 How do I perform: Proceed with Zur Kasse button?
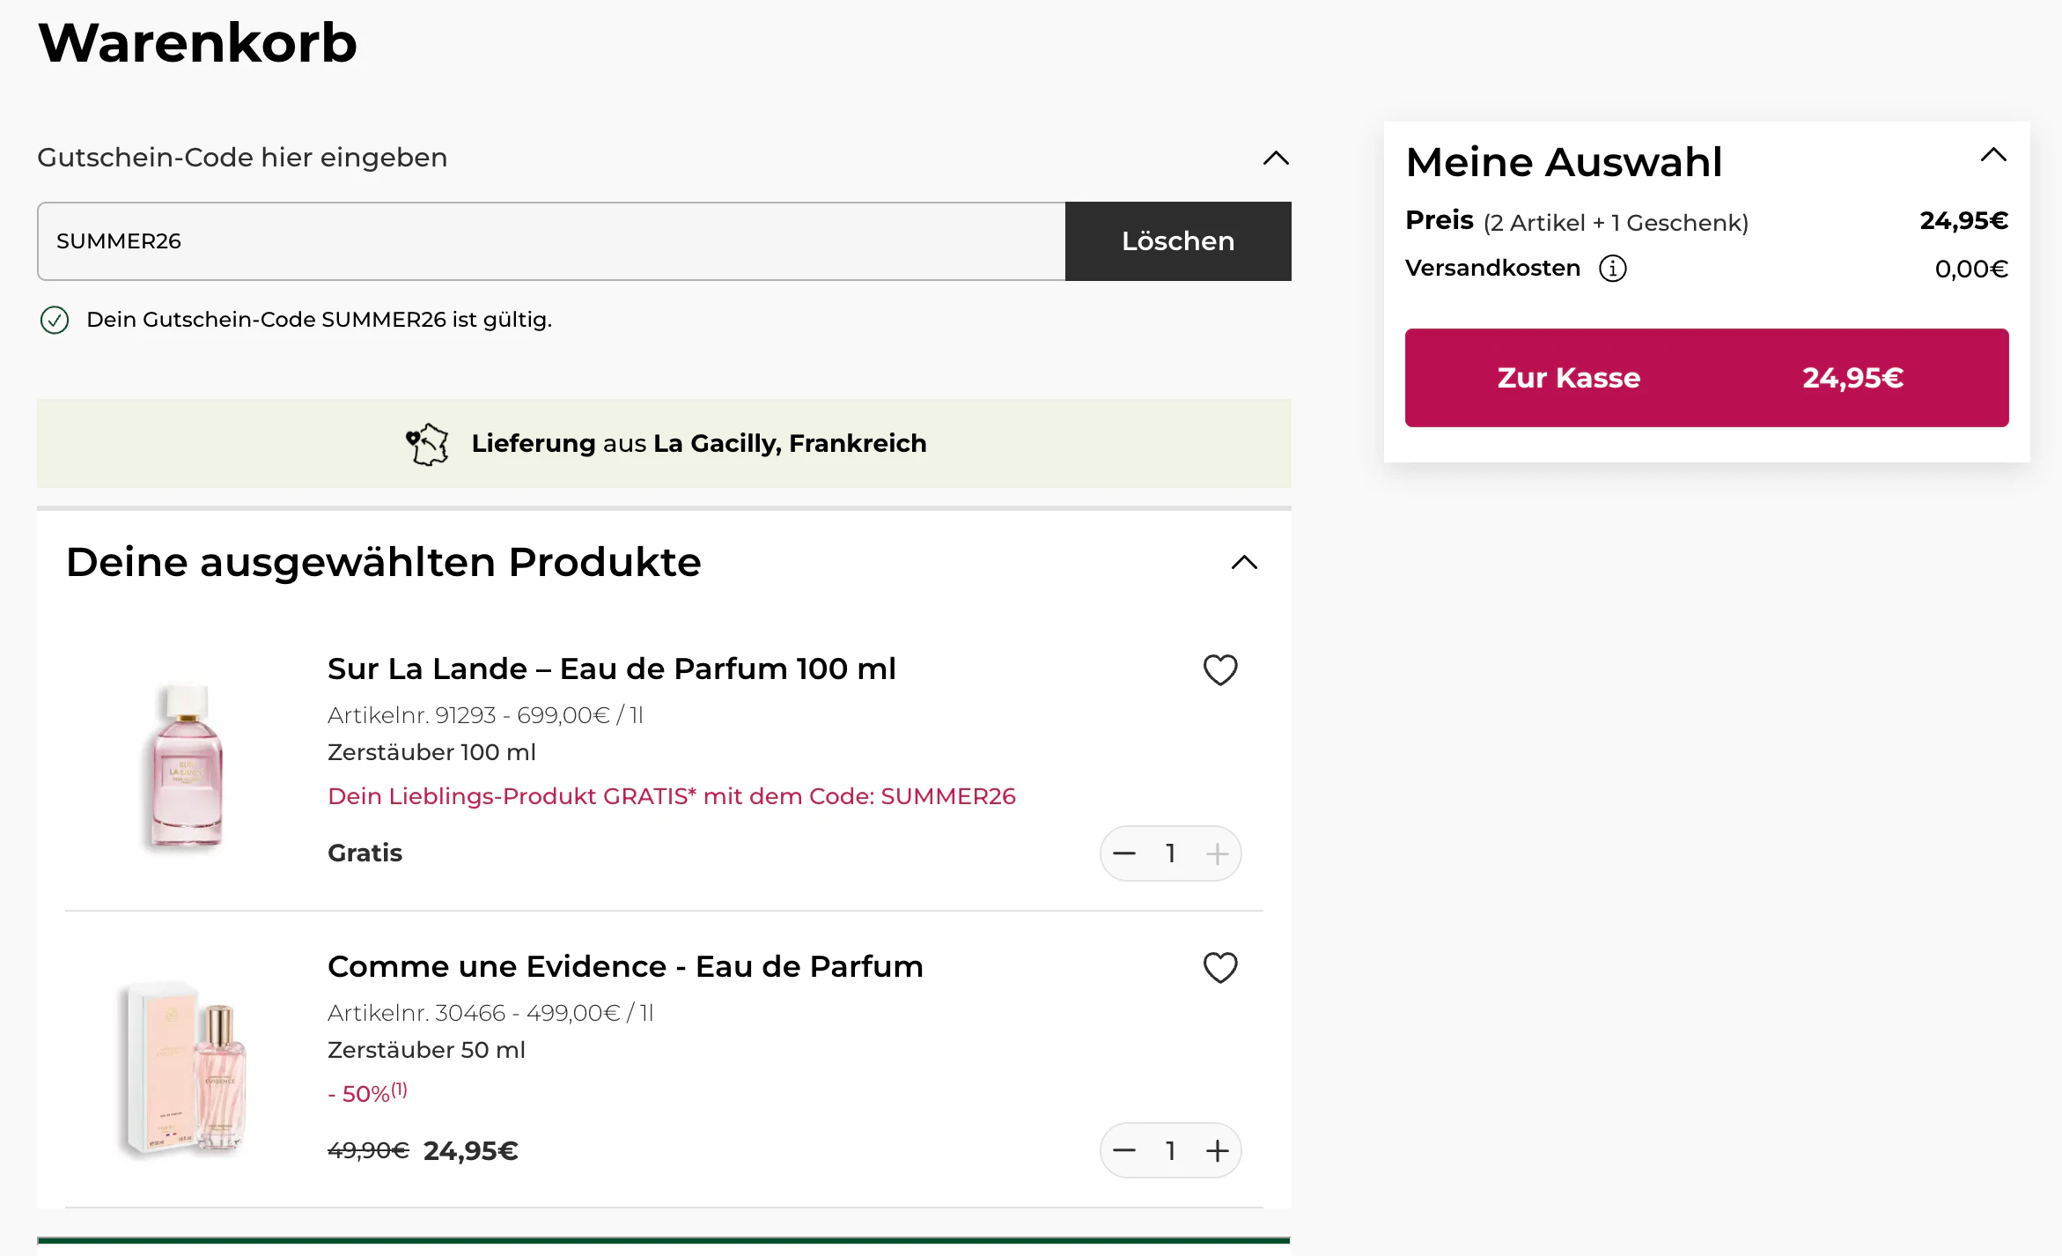(1706, 378)
